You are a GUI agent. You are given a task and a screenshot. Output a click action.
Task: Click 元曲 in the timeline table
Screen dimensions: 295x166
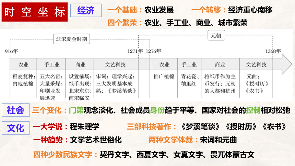[x=251, y=76]
